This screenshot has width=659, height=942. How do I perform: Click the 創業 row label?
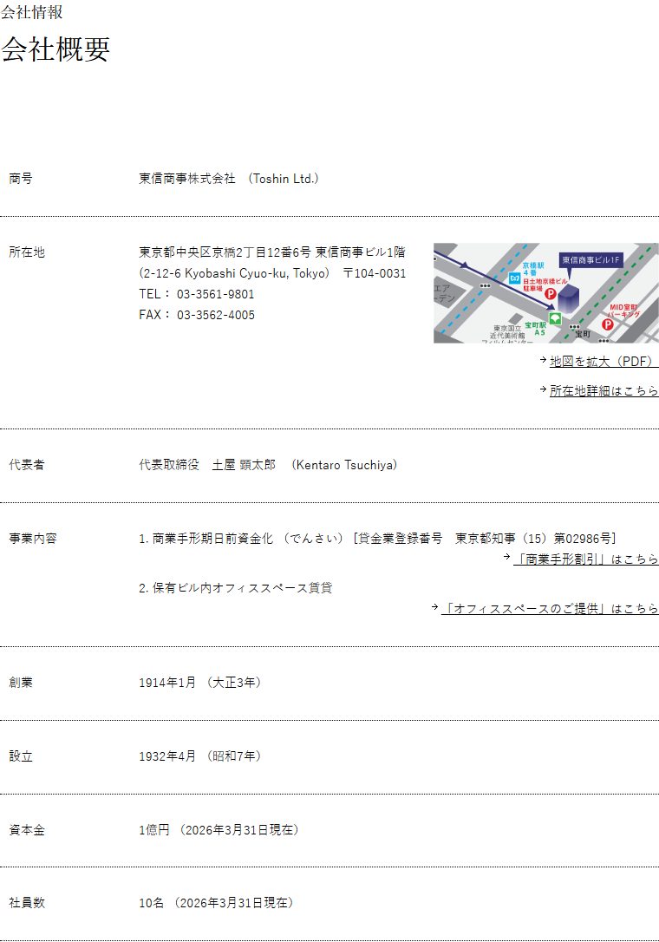click(21, 683)
